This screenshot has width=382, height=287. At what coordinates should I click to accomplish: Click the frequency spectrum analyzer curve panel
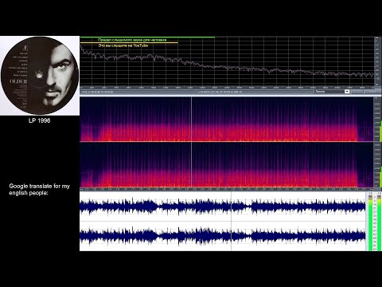click(x=227, y=61)
